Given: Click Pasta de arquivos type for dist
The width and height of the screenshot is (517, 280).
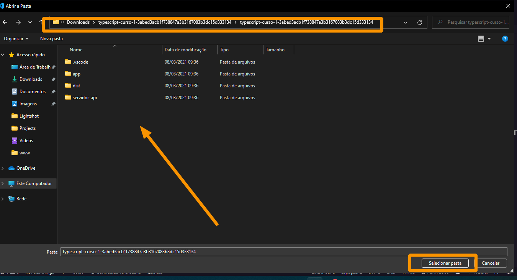Looking at the screenshot, I should coord(237,85).
